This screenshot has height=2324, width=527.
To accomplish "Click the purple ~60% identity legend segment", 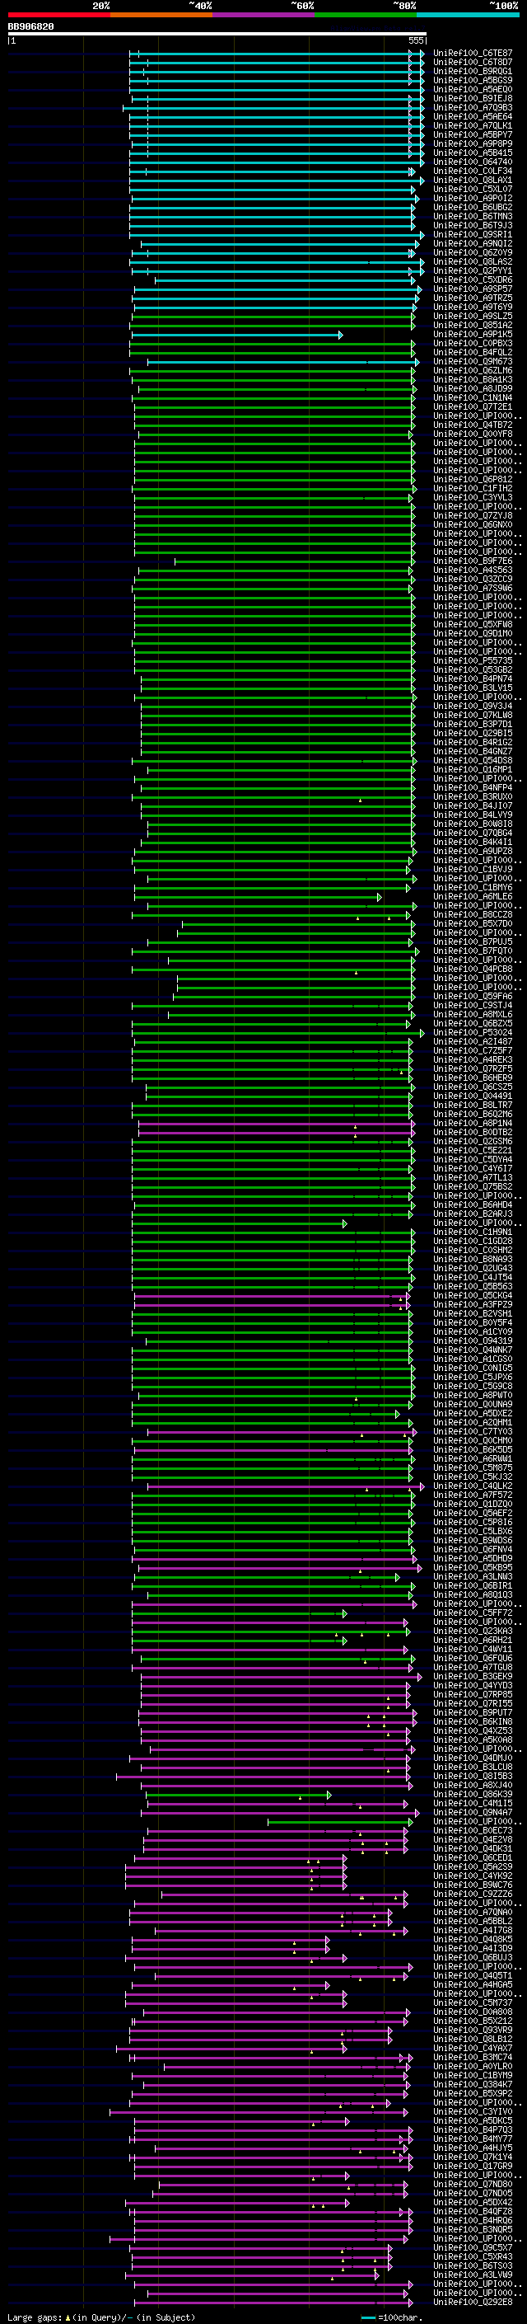I will pos(263,16).
